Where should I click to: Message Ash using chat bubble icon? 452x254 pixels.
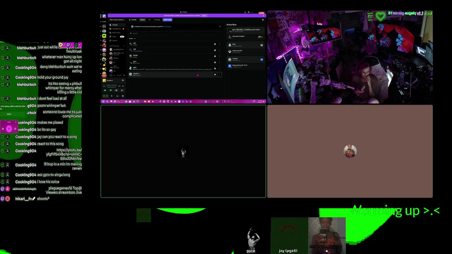click(215, 50)
